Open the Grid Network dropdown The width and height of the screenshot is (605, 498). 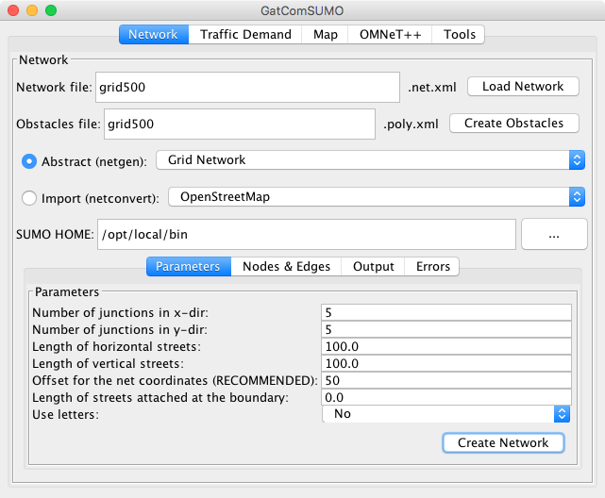click(370, 160)
